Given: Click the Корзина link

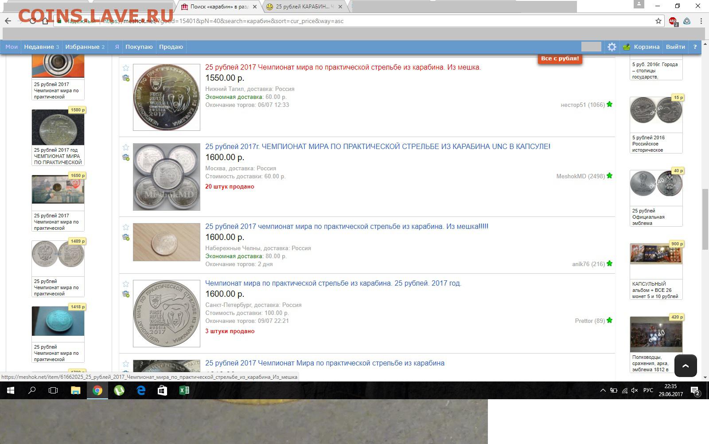Looking at the screenshot, I should tap(647, 47).
